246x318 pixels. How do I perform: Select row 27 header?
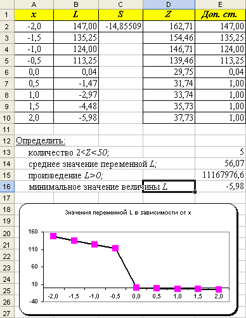tap(7, 313)
